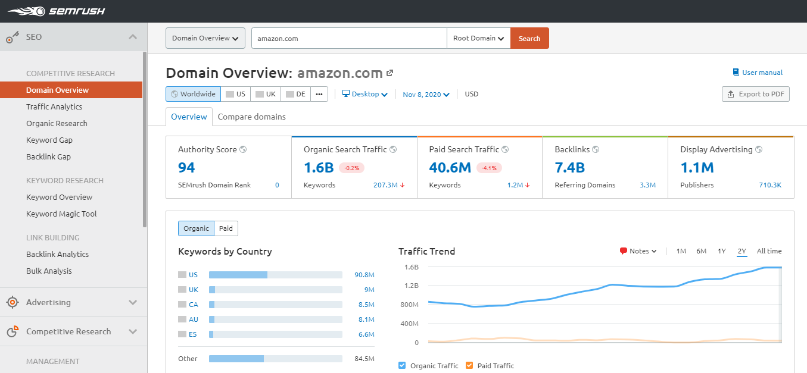Image resolution: width=807 pixels, height=373 pixels.
Task: Click the 3.3M Referring Domains value
Action: tap(647, 185)
